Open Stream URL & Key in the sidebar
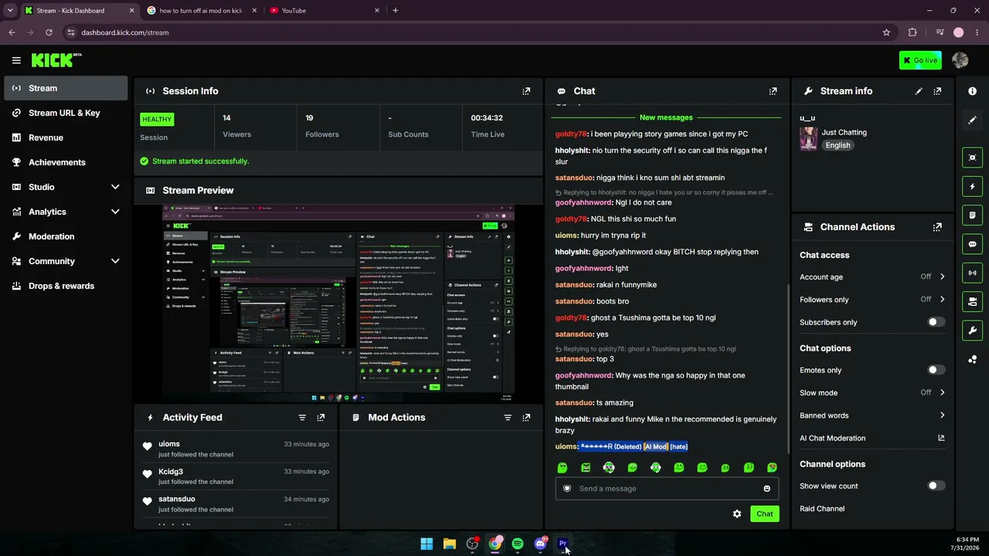The image size is (989, 556). 66,113
